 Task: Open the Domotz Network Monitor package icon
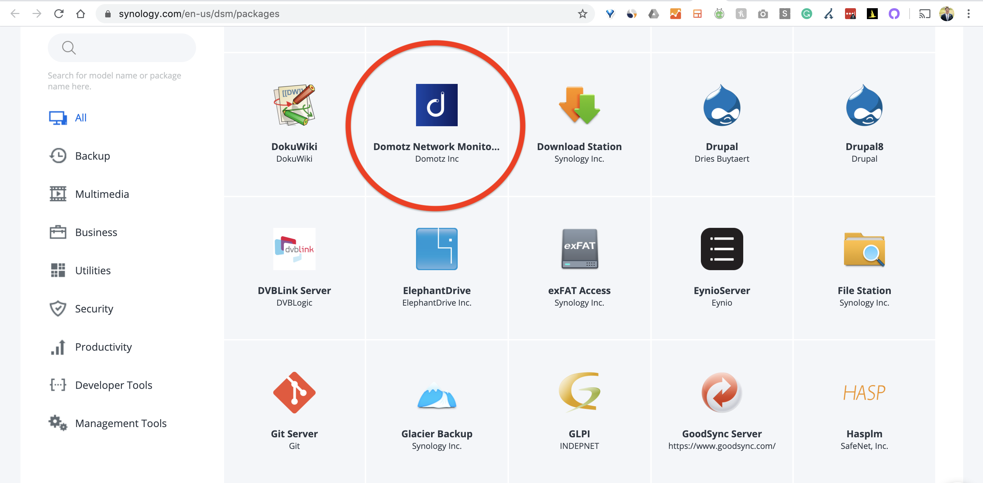[x=437, y=105]
